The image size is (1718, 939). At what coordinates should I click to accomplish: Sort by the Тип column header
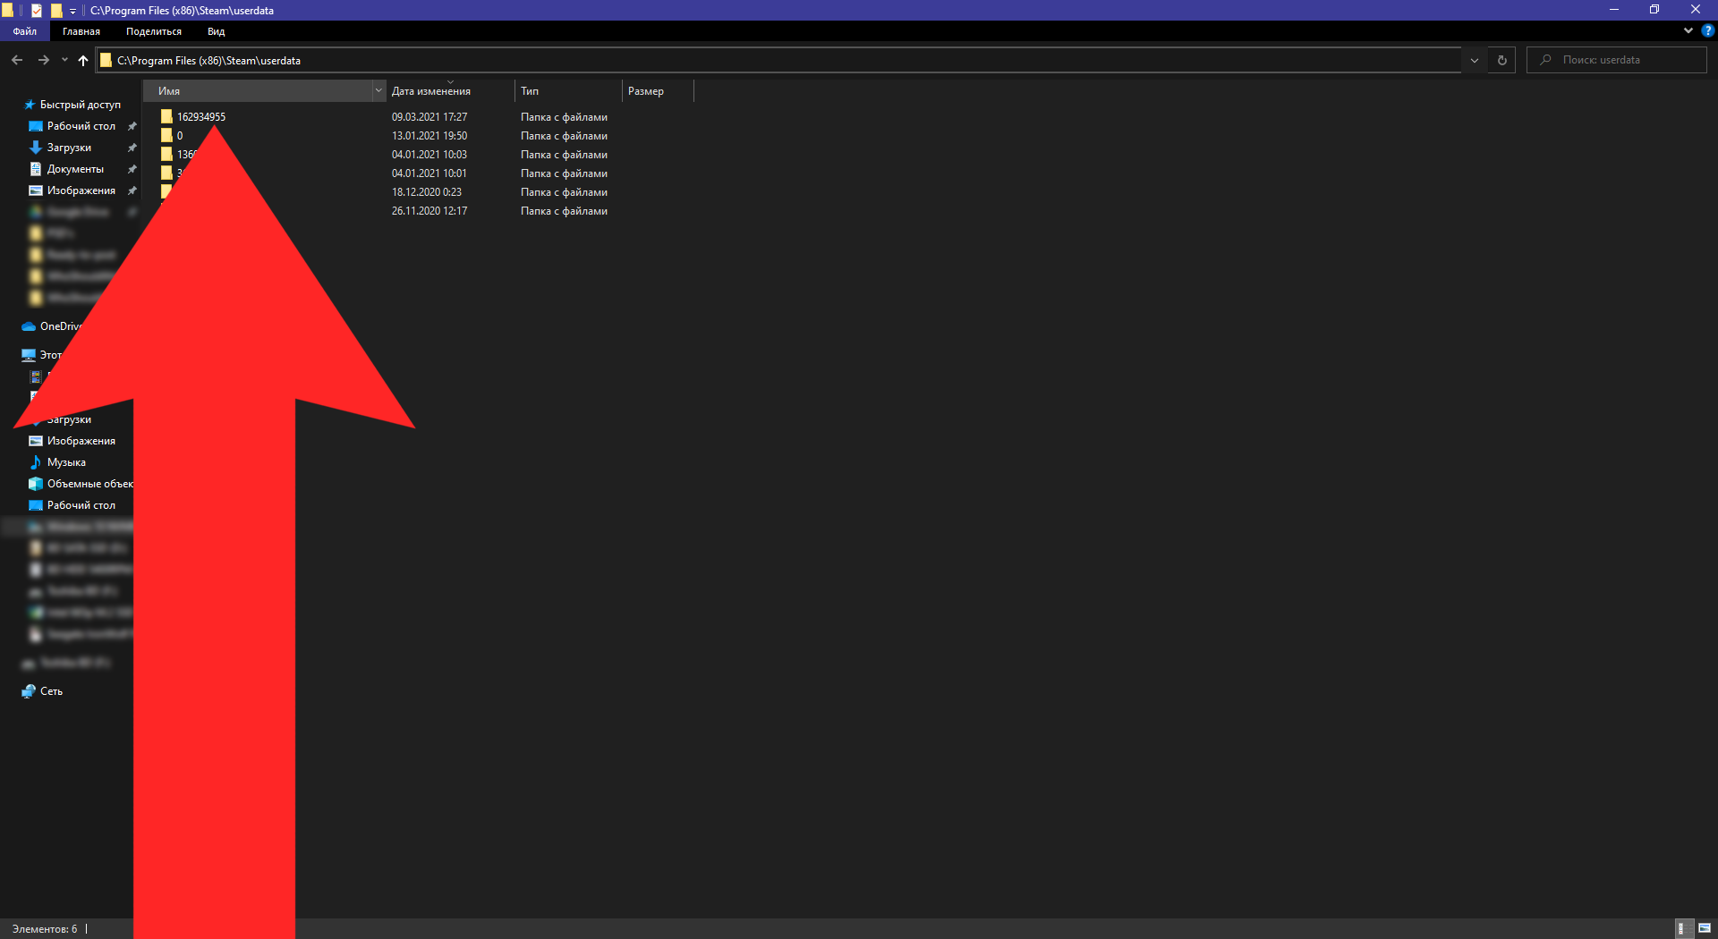tap(568, 90)
